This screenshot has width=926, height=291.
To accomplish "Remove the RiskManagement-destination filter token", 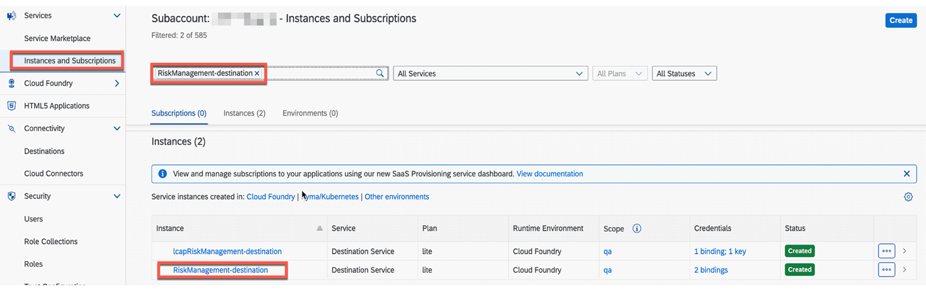I will click(257, 73).
